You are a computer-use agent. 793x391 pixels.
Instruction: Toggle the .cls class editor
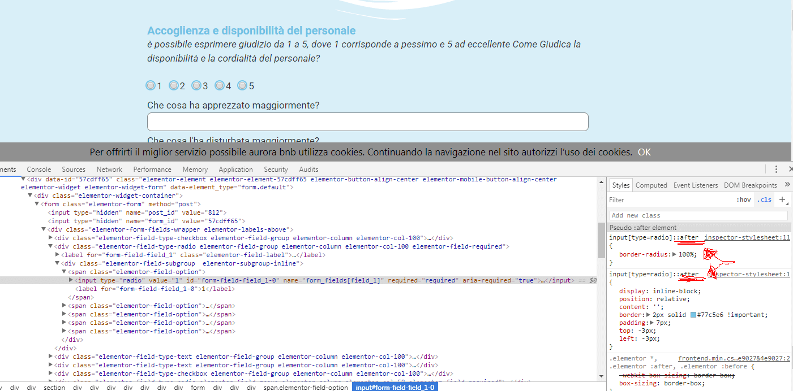click(x=764, y=199)
